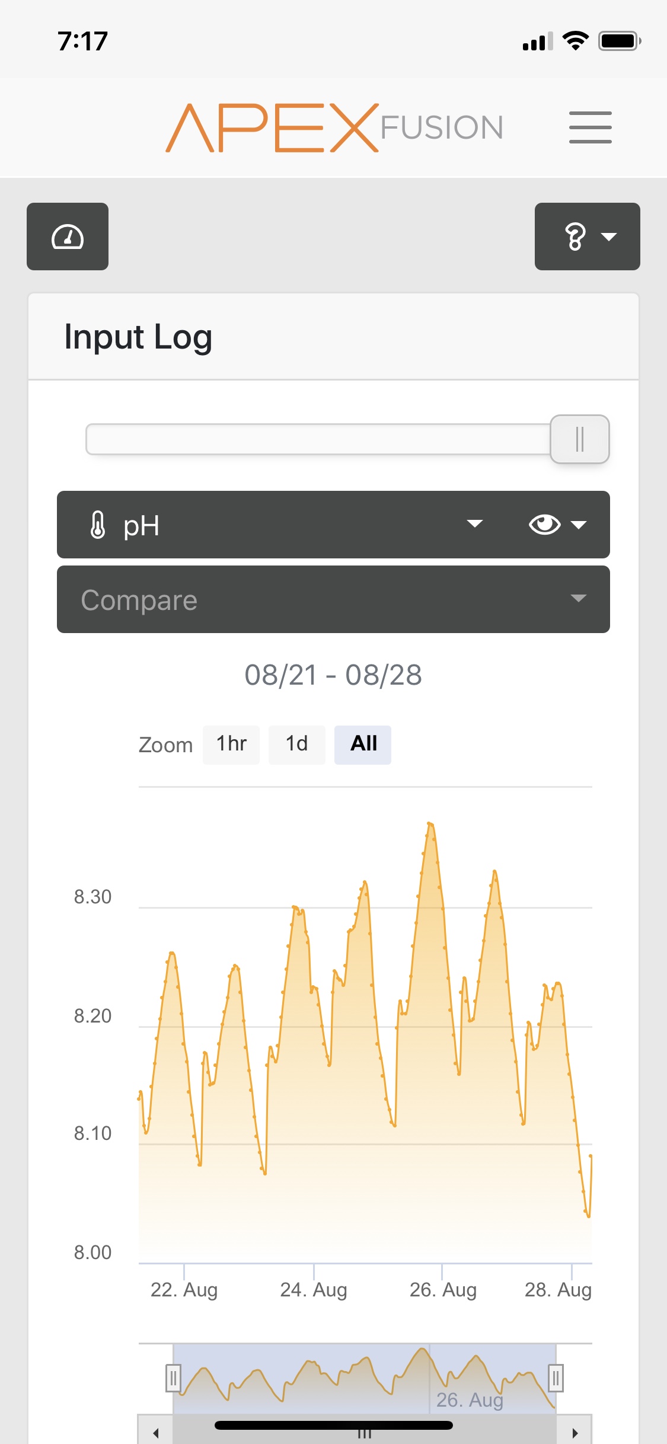Click the thermometer icon beside pH

98,525
